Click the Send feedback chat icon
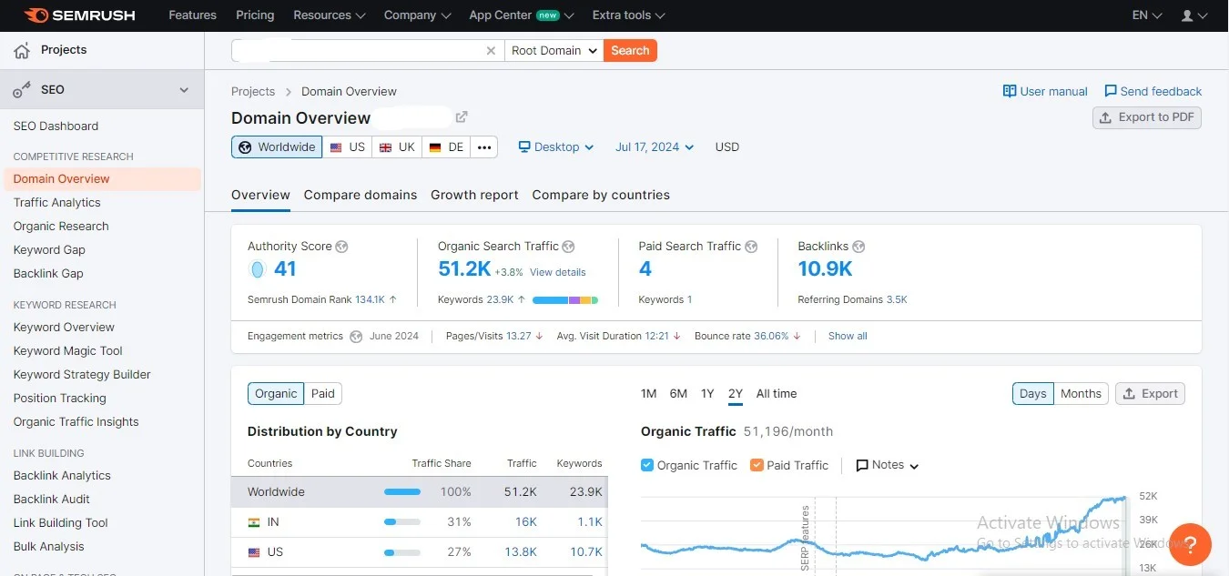The width and height of the screenshot is (1229, 576). (1110, 91)
